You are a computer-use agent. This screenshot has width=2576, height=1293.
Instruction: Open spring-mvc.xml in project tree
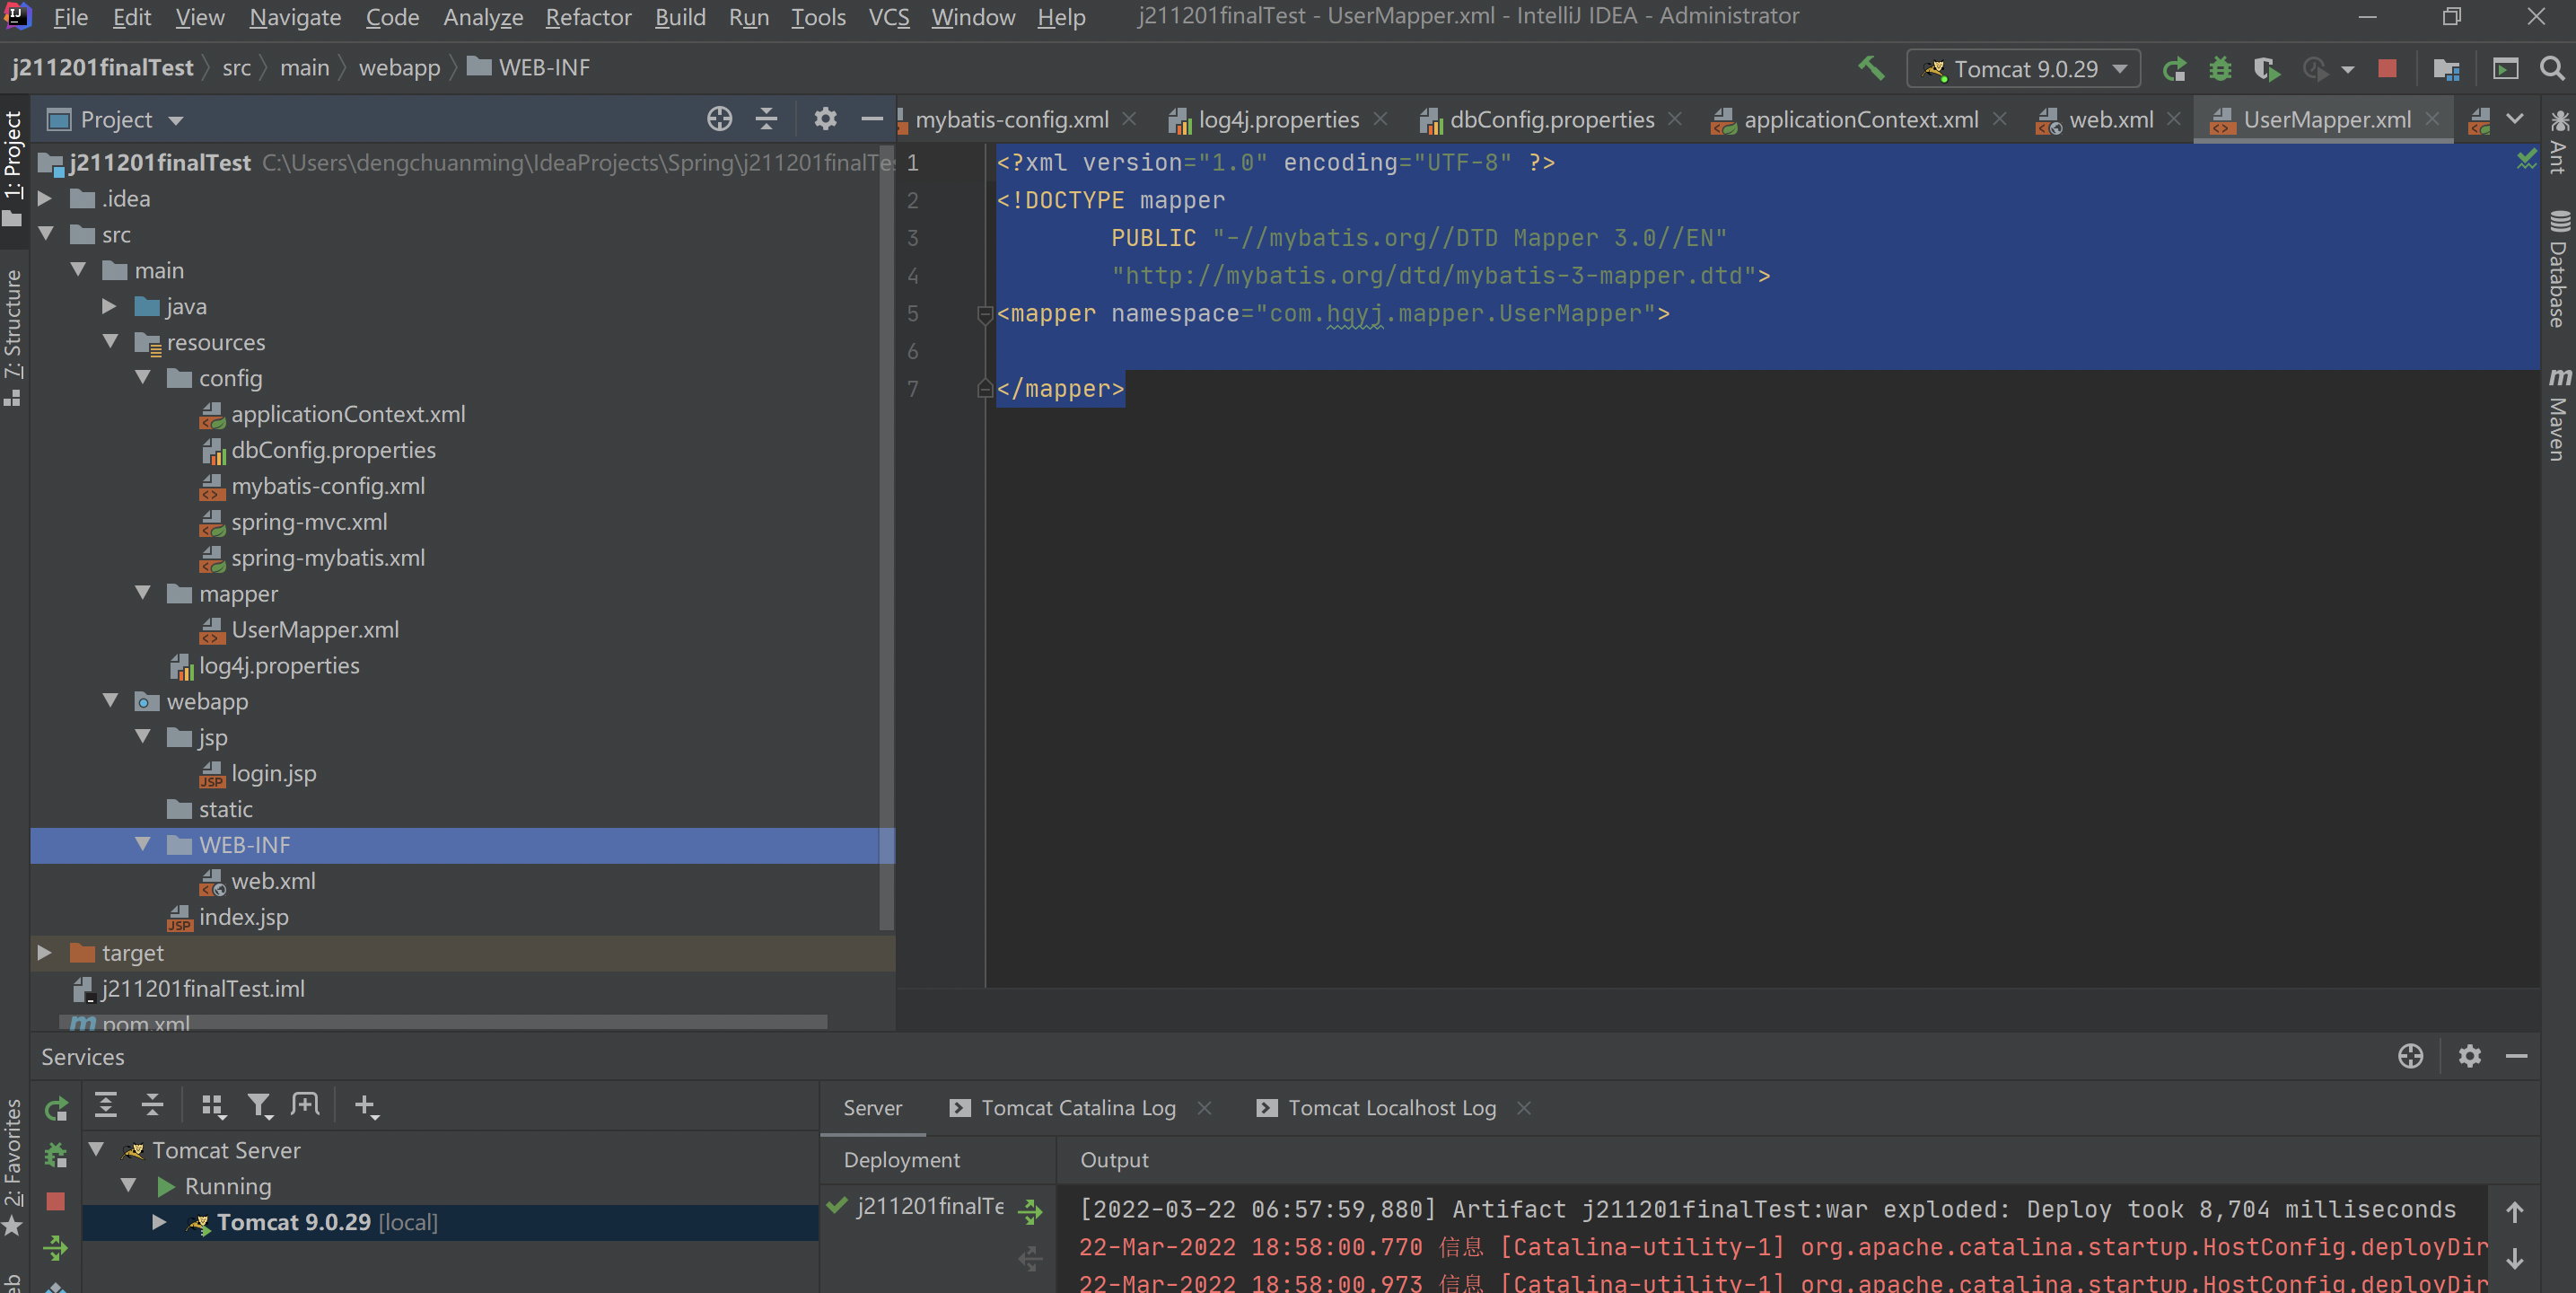309,522
